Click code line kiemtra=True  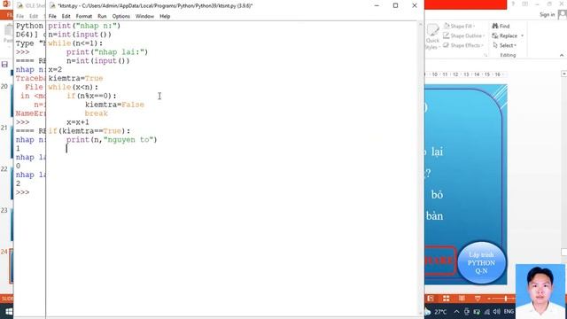tap(75, 78)
